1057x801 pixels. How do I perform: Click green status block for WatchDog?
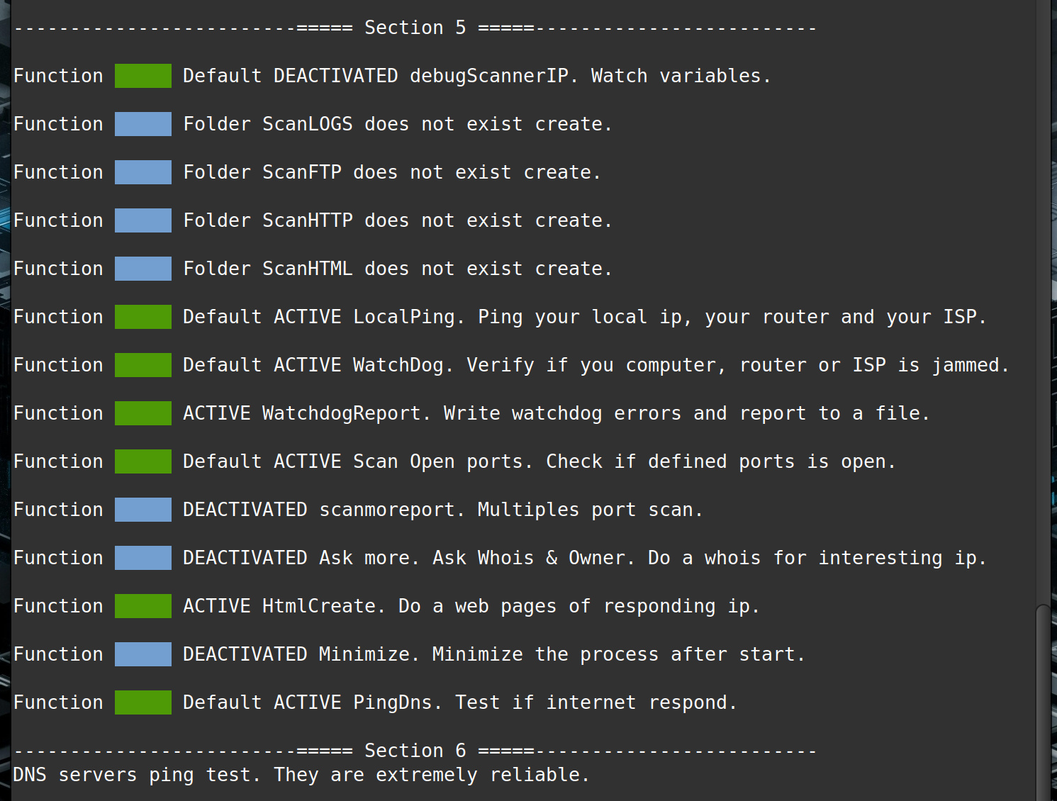(x=143, y=365)
